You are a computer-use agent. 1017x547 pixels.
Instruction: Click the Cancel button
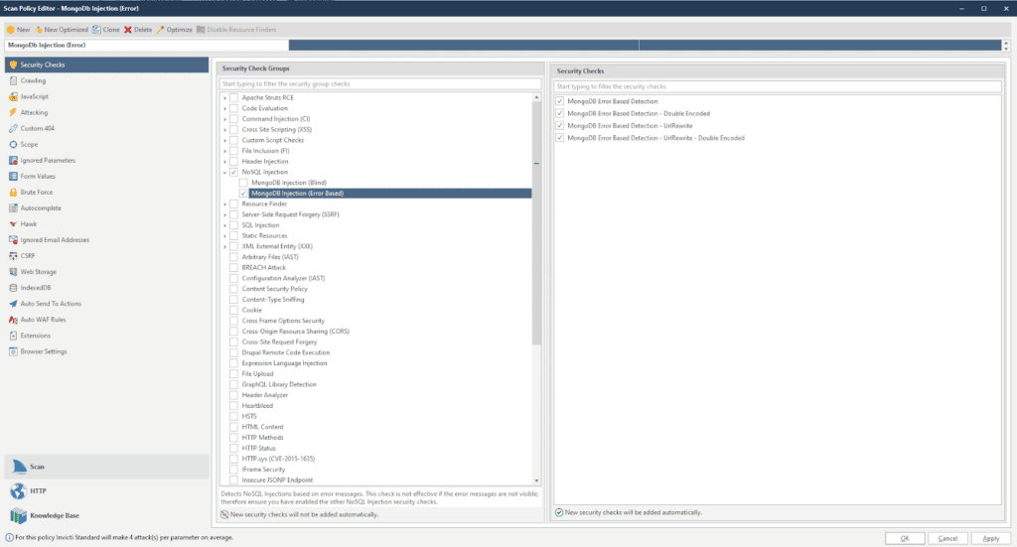pyautogui.click(x=947, y=538)
